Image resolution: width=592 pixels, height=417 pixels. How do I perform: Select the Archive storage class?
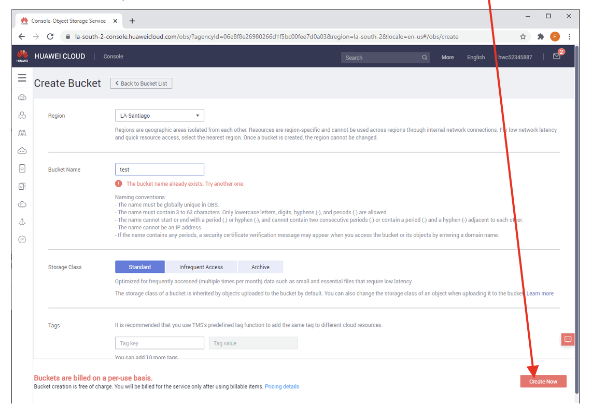pyautogui.click(x=260, y=267)
